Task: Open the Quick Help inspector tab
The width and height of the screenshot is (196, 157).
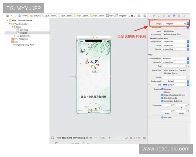Action: pos(164,16)
